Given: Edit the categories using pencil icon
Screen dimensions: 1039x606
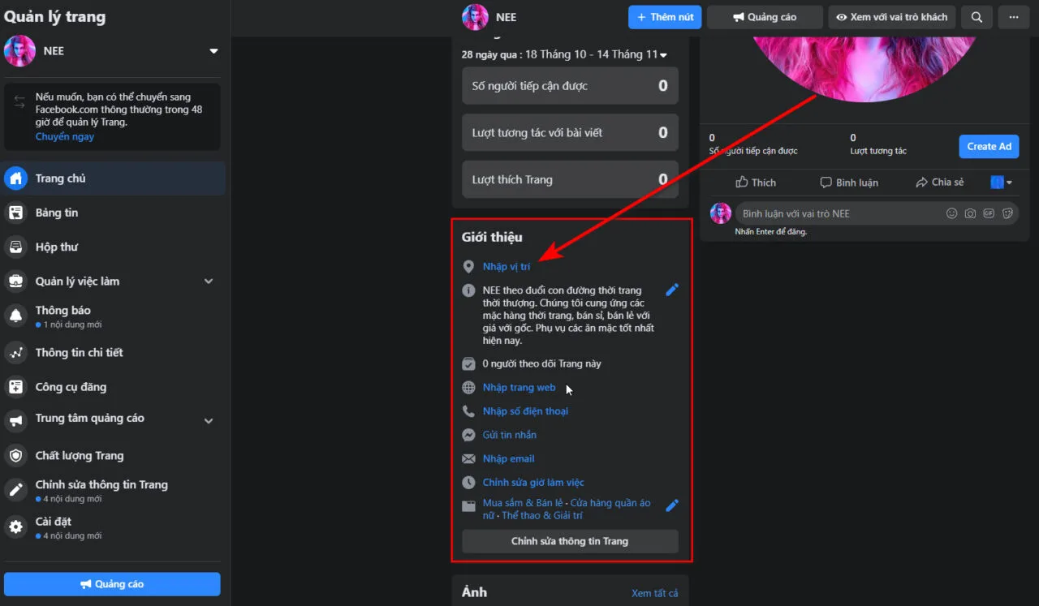Looking at the screenshot, I should 672,505.
